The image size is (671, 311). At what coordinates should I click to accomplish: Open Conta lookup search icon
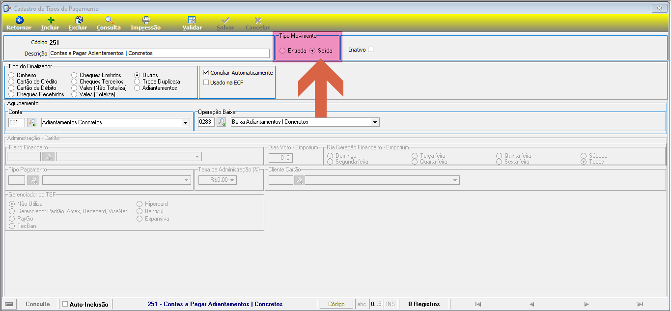tap(32, 122)
